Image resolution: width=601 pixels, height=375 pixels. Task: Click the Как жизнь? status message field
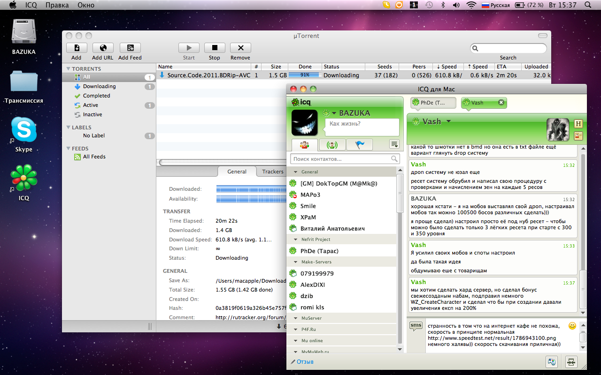click(362, 127)
